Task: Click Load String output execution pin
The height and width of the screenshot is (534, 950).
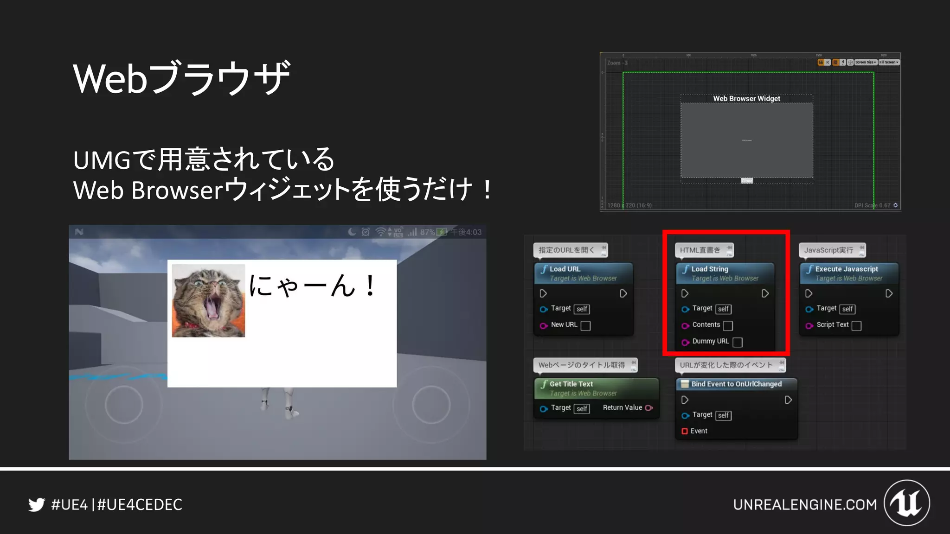Action: click(x=765, y=293)
